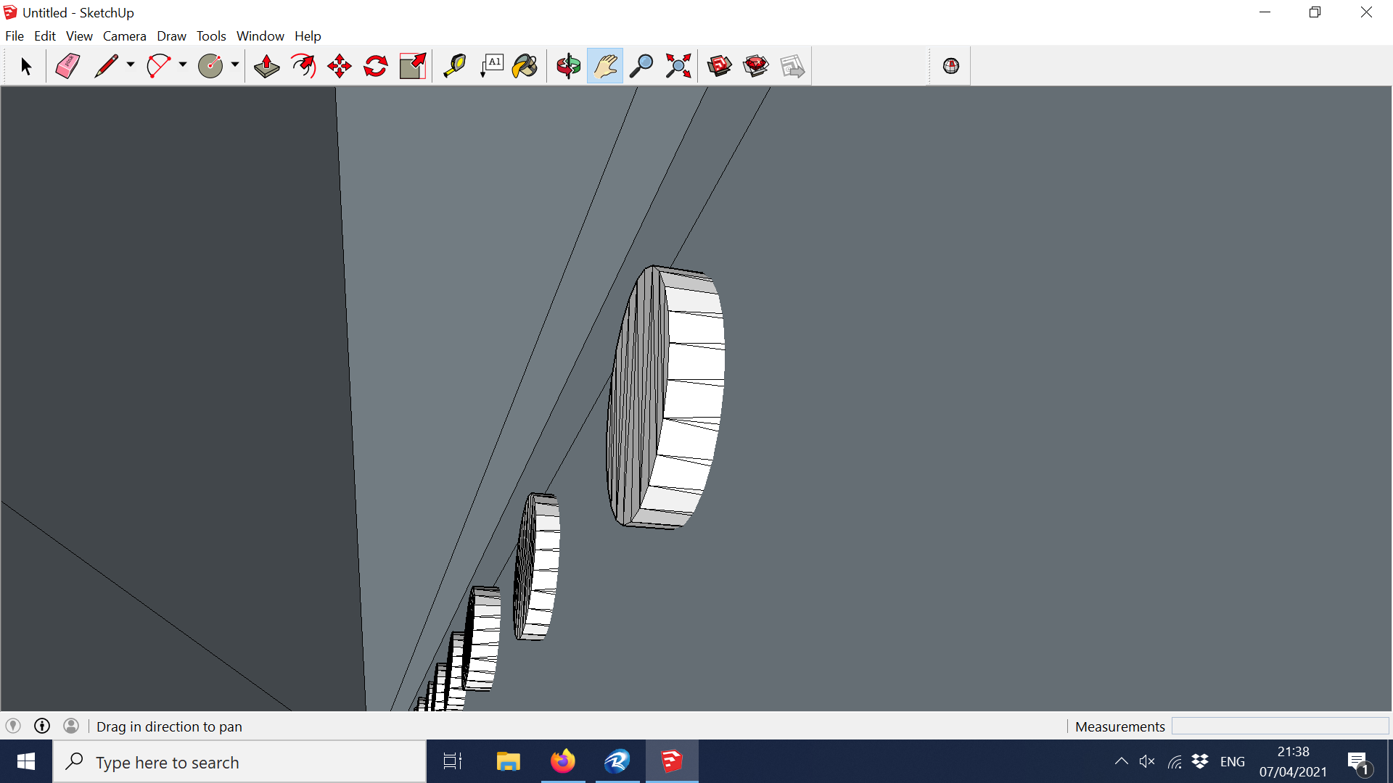
Task: Expand the Arc tool variants dropdown
Action: (x=181, y=65)
